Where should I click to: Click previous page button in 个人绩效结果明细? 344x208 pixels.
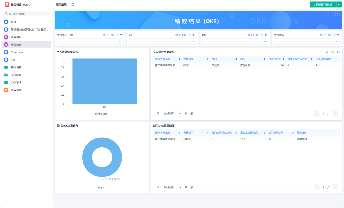[x=317, y=113]
